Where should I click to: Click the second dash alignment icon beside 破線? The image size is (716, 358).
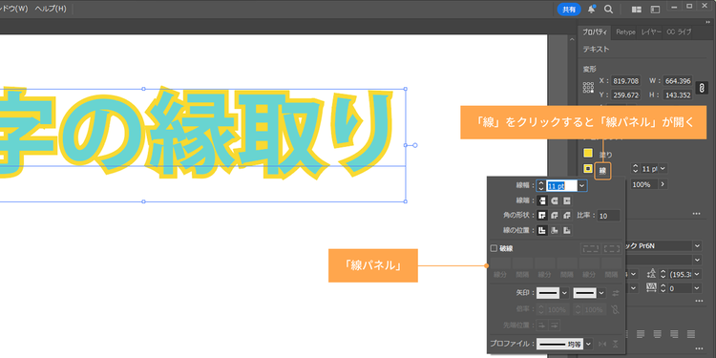(612, 249)
